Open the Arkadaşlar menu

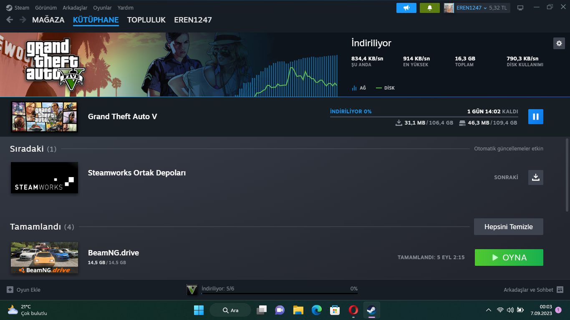point(75,7)
